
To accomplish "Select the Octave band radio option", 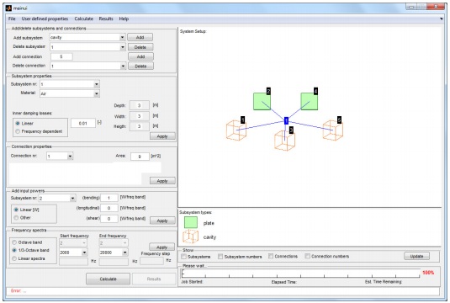I will coord(14,242).
